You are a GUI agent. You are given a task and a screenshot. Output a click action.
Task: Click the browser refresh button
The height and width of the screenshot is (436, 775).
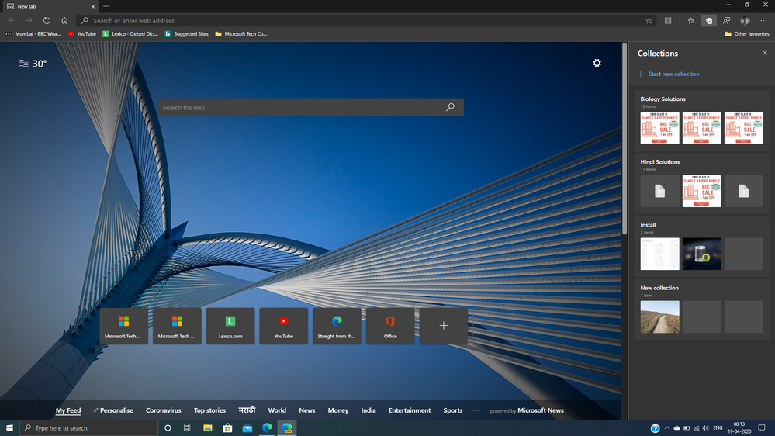(x=47, y=21)
